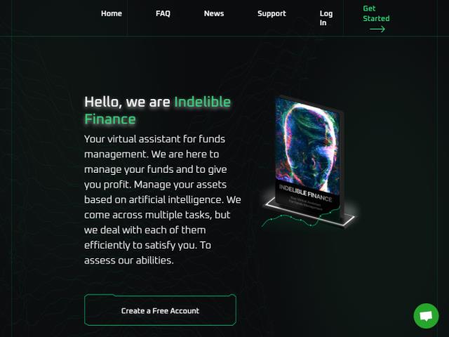Open the Support menu link
The width and height of the screenshot is (449, 337).
[272, 13]
